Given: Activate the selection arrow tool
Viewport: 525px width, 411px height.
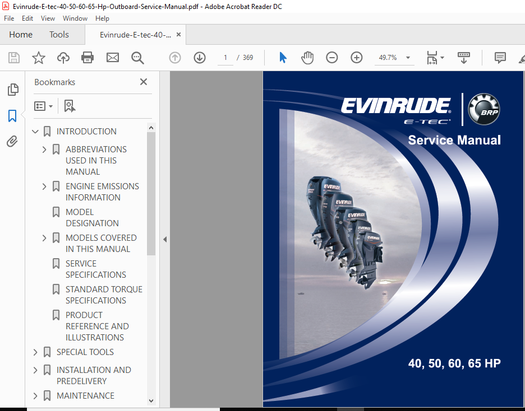Looking at the screenshot, I should tap(283, 58).
